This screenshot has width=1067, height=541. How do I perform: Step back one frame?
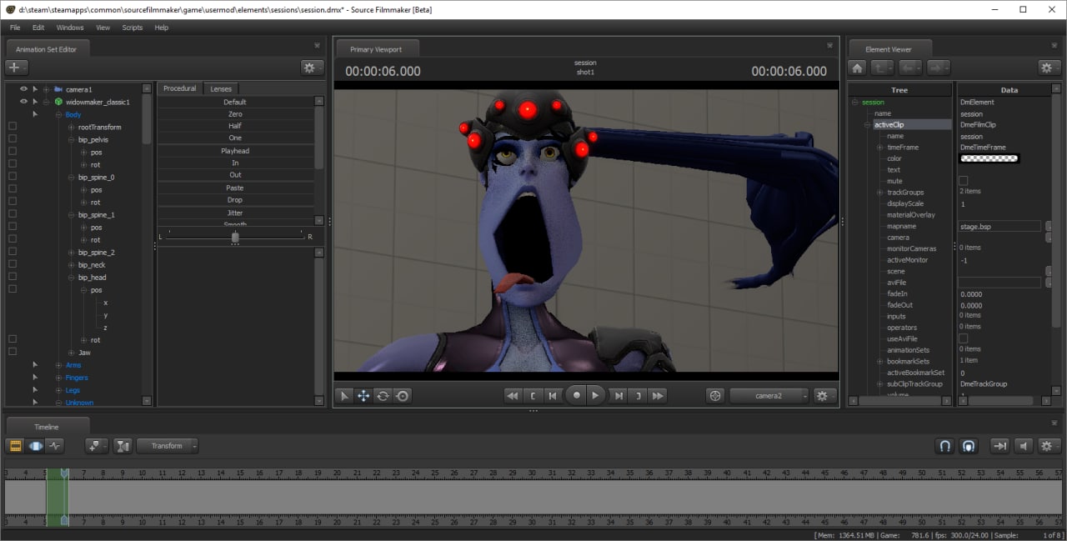coord(552,396)
